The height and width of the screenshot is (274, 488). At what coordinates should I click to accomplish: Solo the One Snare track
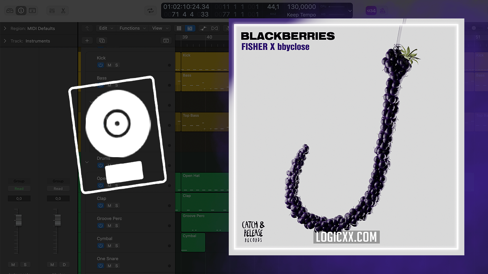[117, 266]
